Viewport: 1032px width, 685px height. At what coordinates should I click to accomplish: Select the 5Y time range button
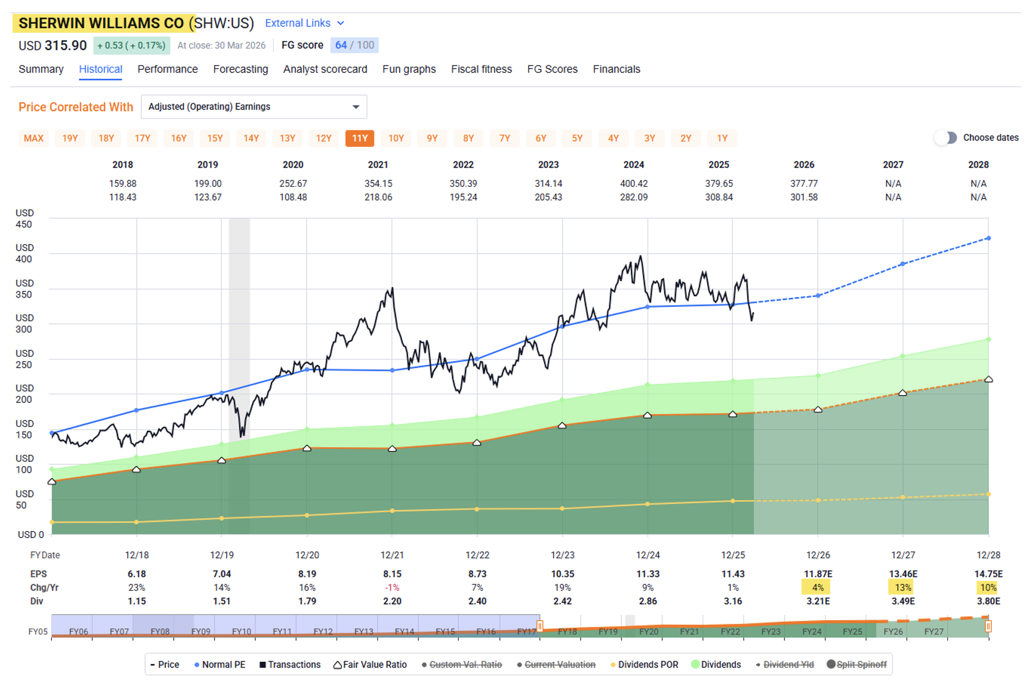pos(577,138)
